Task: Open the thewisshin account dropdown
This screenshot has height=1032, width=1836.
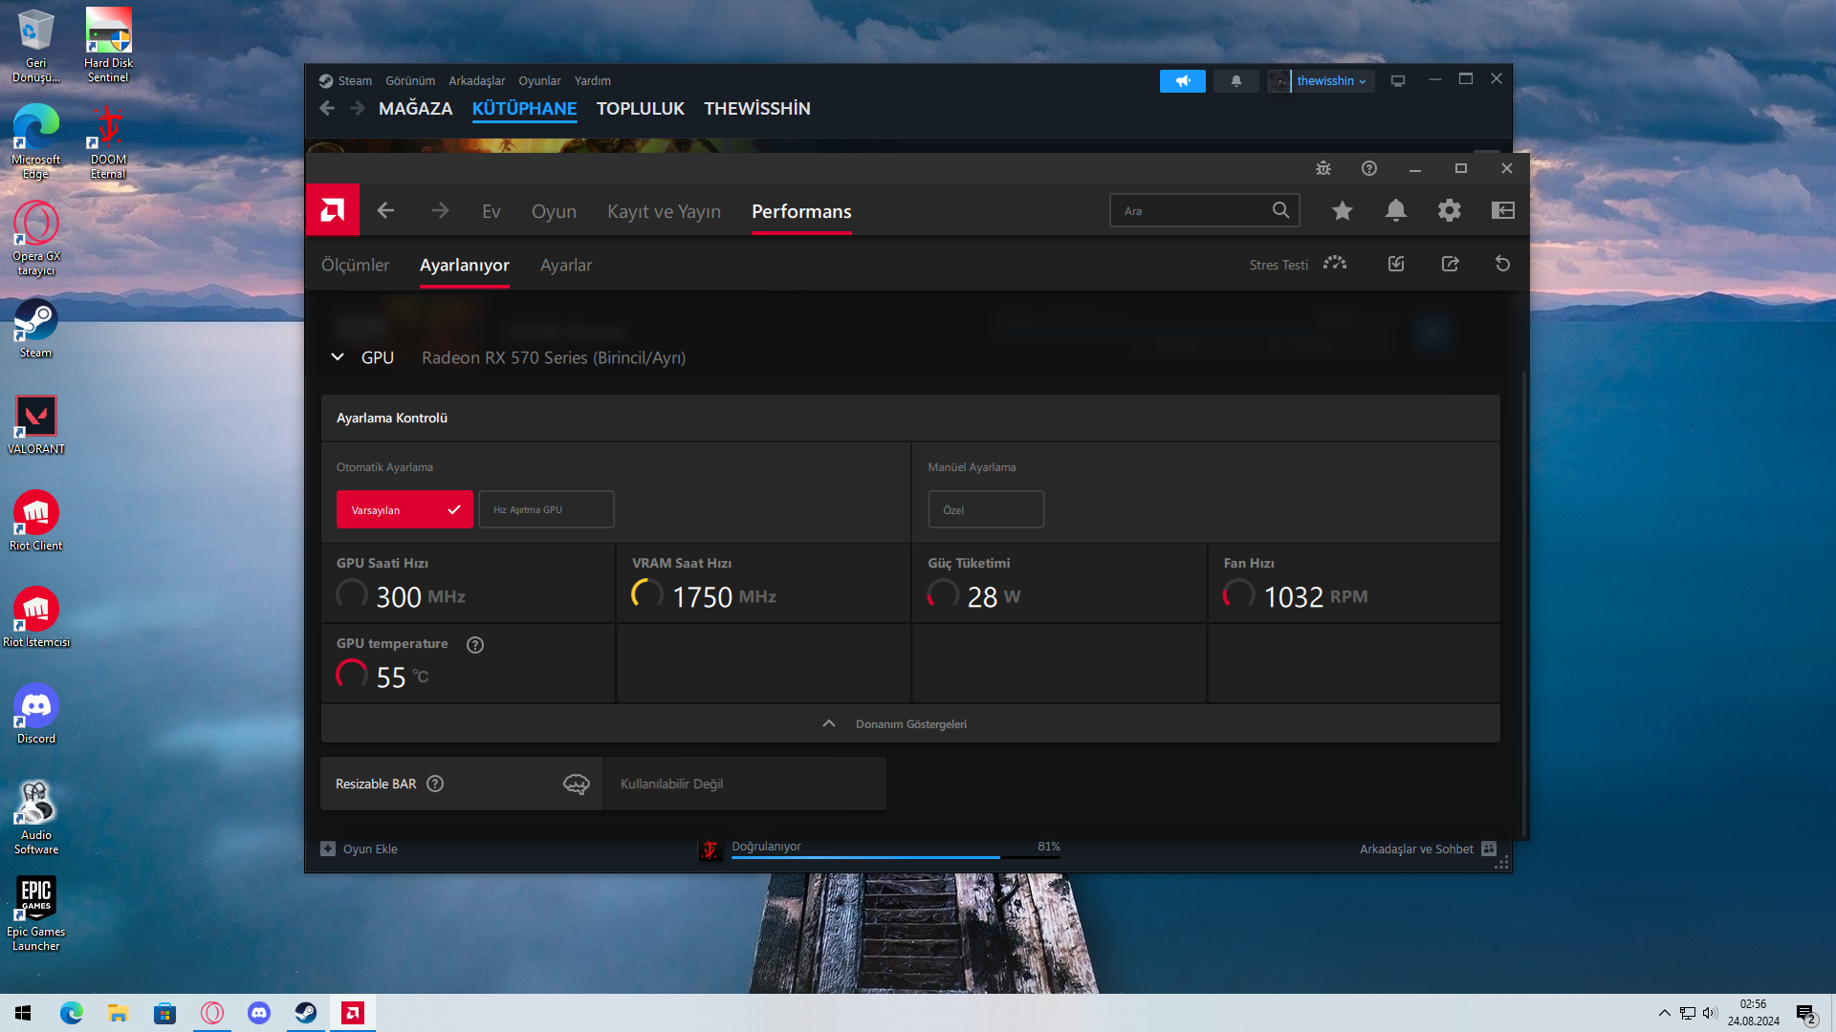Action: click(1331, 81)
